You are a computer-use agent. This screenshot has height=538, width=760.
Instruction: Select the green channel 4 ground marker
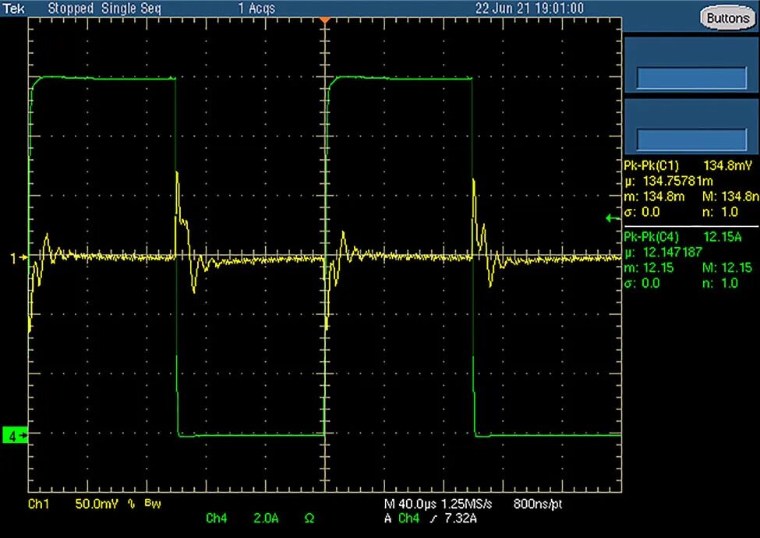click(14, 436)
